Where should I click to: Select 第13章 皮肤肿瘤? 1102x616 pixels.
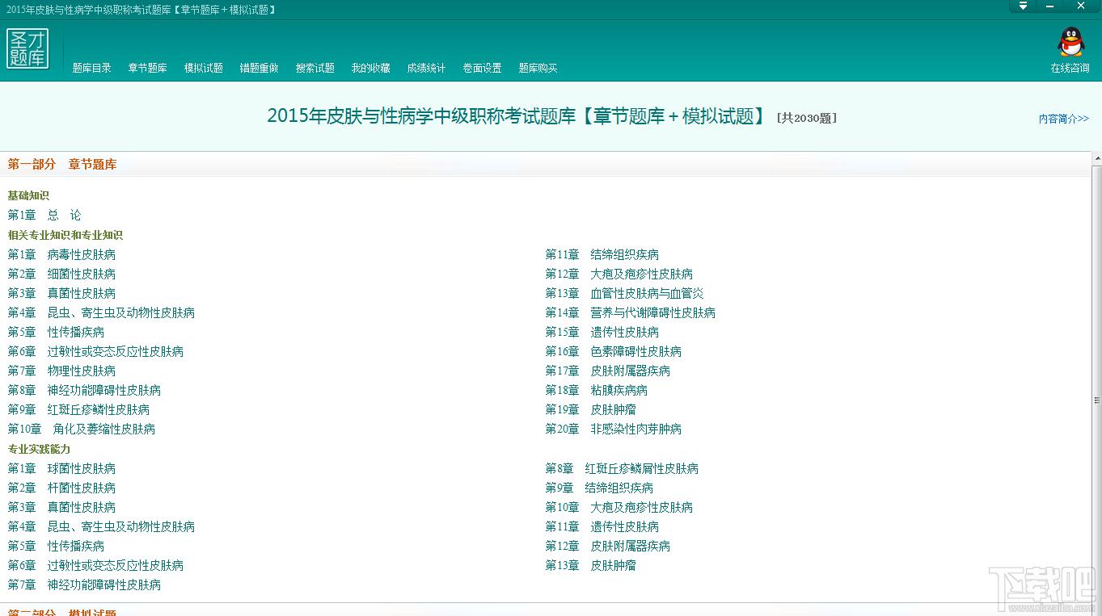tap(591, 566)
